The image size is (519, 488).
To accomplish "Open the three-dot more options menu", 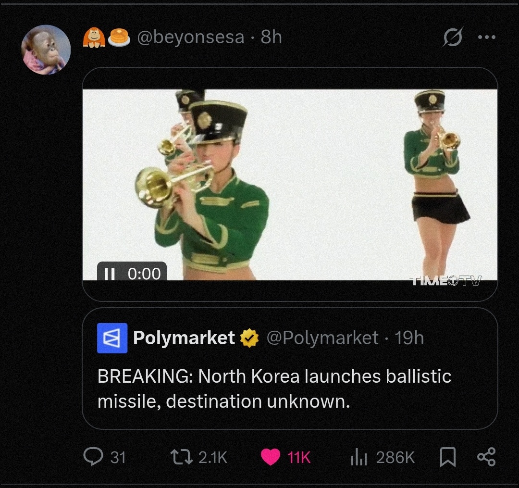I will pyautogui.click(x=487, y=37).
